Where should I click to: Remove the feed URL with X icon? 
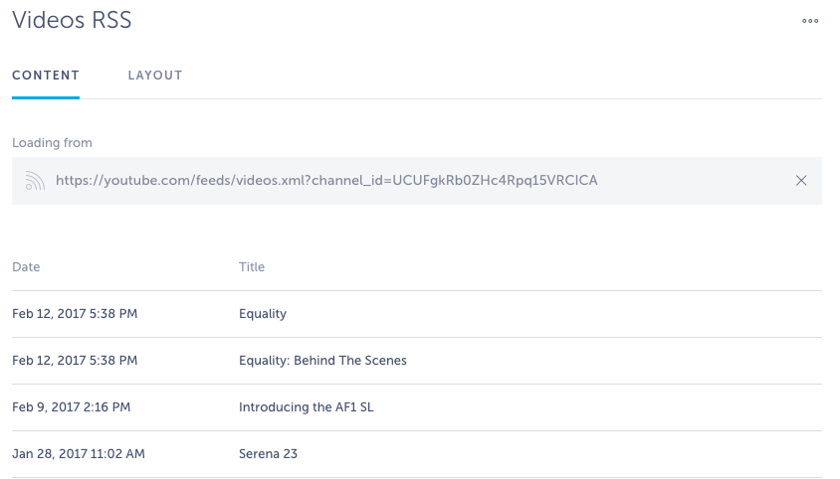[x=801, y=180]
